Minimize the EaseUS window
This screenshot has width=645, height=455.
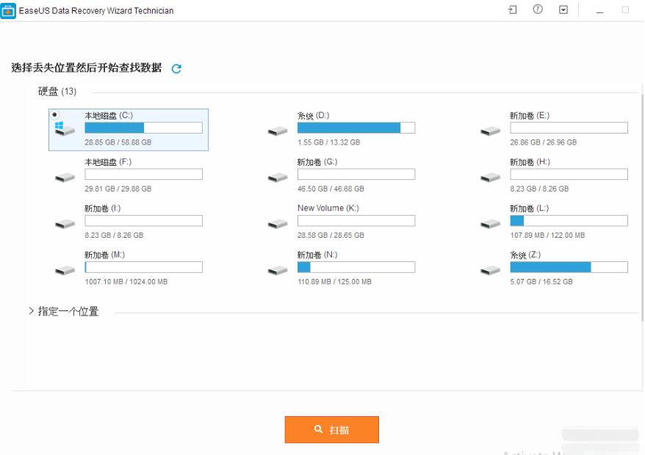(599, 12)
